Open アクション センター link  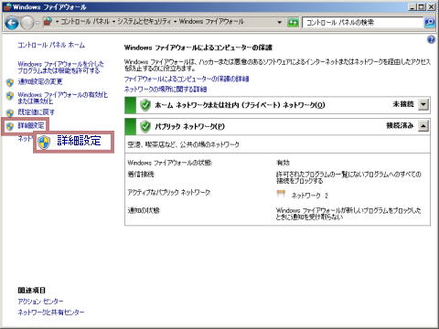(x=40, y=302)
